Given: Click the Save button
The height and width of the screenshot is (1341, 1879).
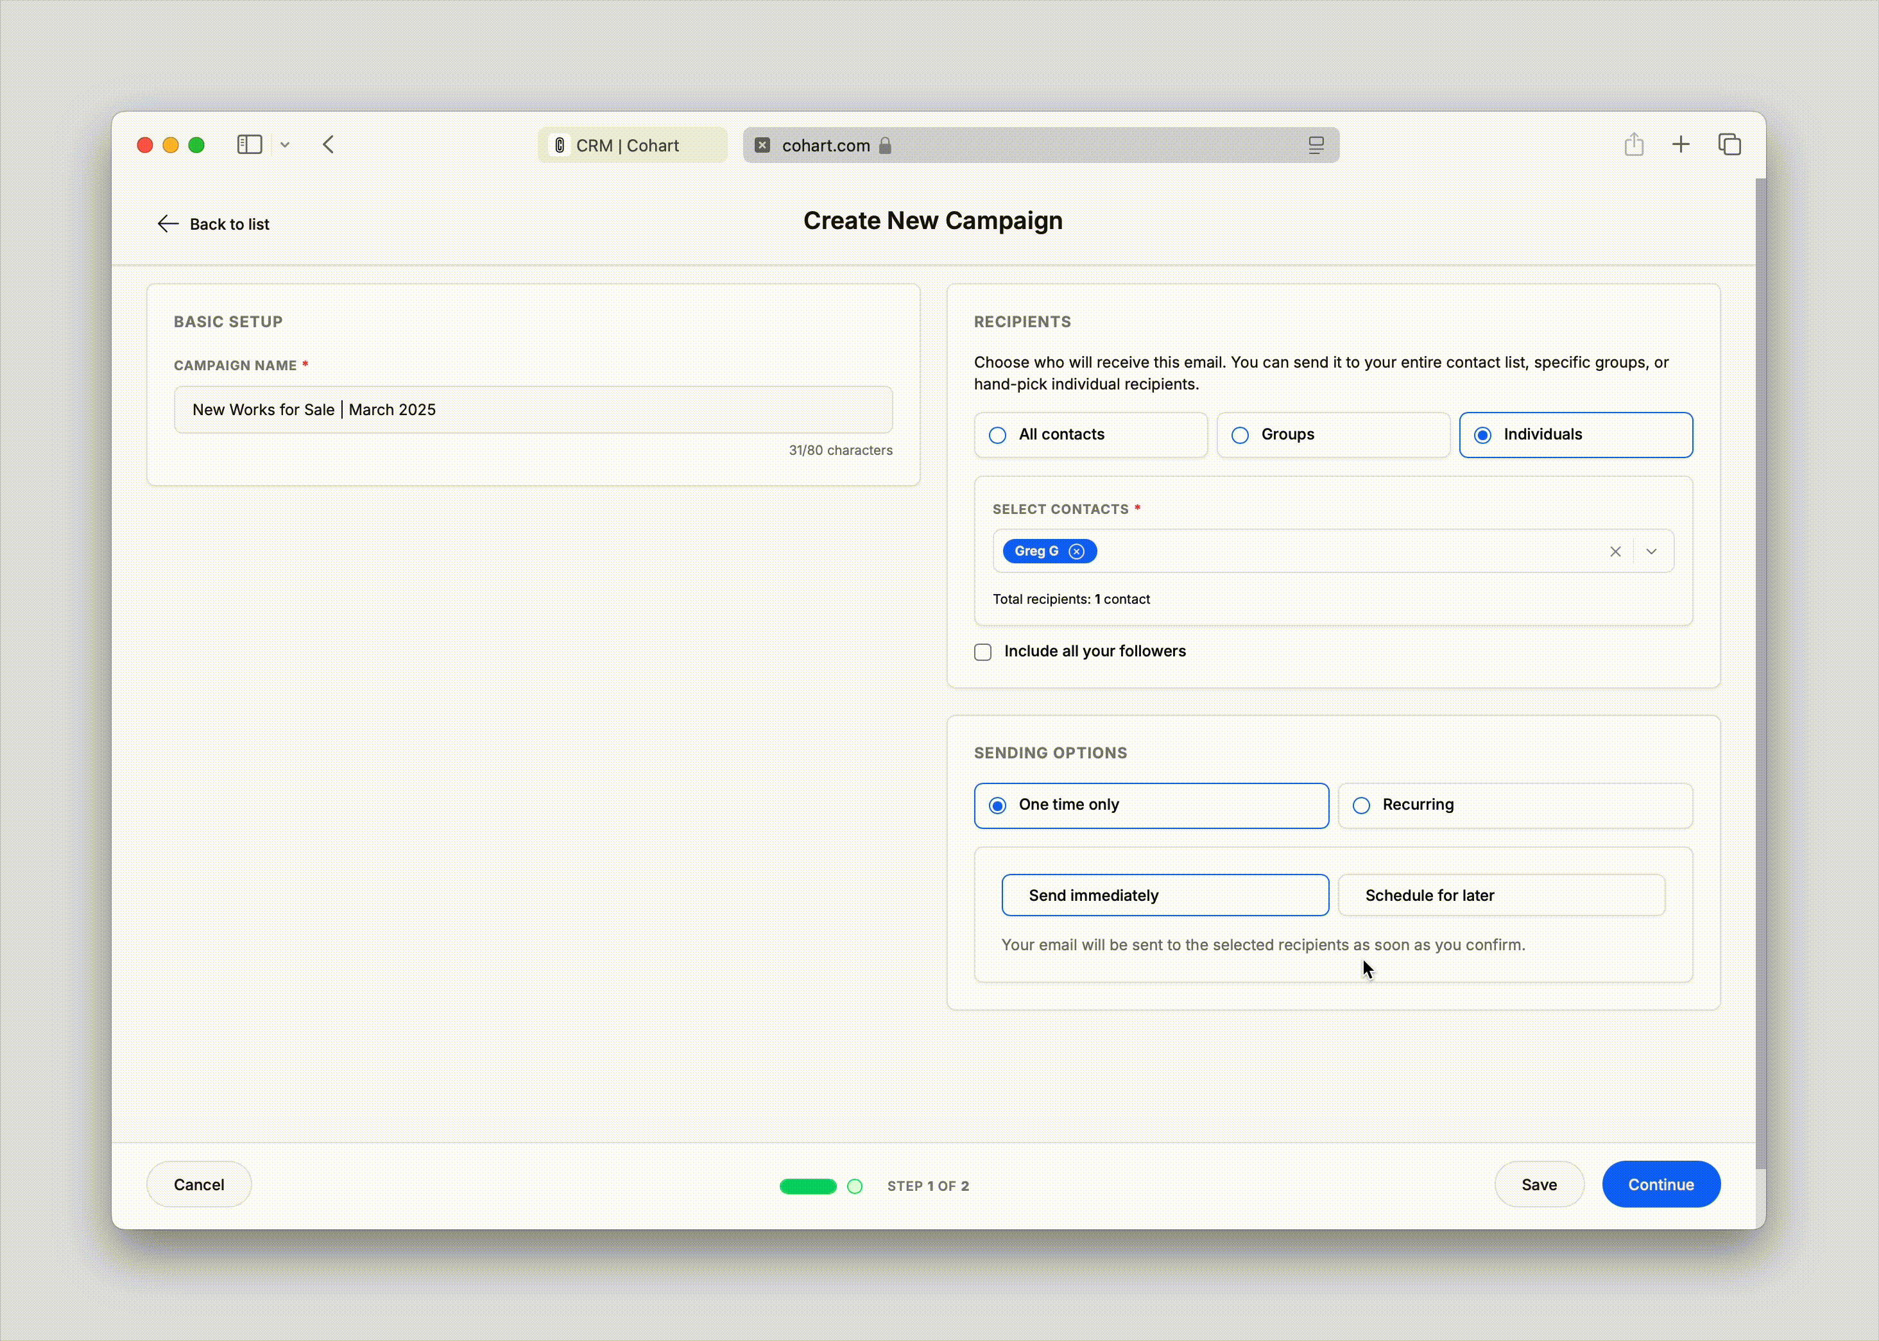Looking at the screenshot, I should coord(1539,1185).
